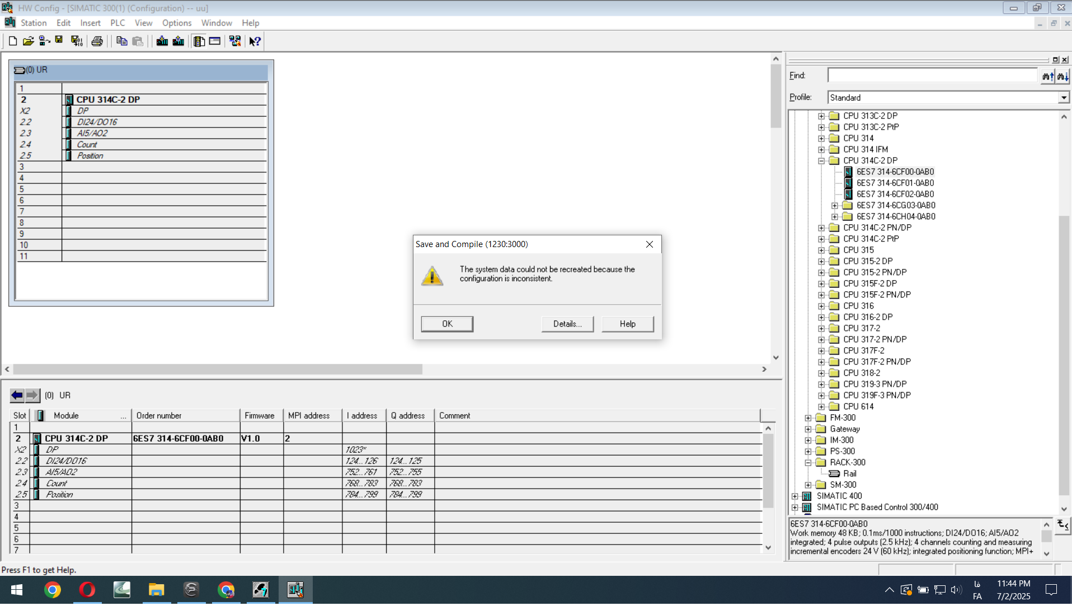This screenshot has height=606, width=1072.
Task: Expand the CPU 315-2 DP folder
Action: pos(821,262)
